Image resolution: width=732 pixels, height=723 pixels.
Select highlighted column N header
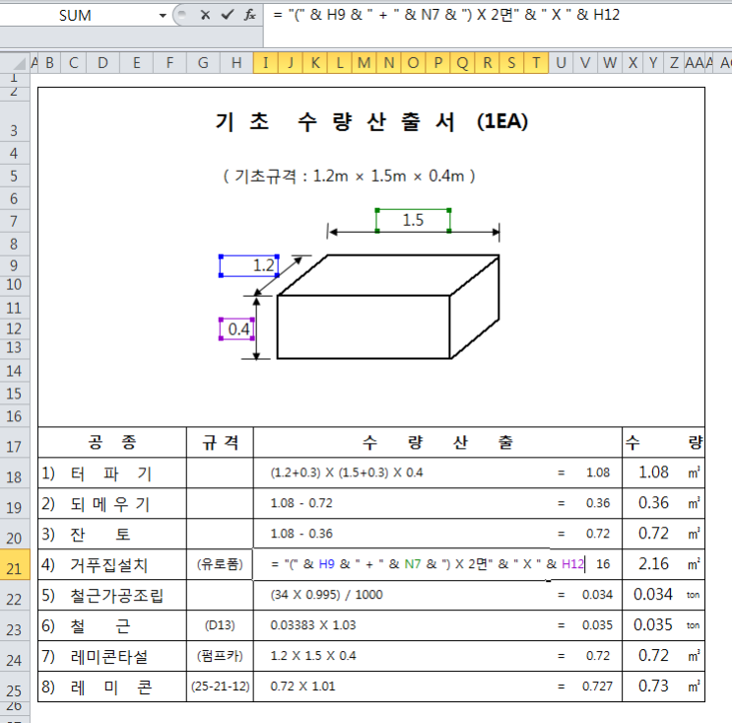click(x=389, y=62)
